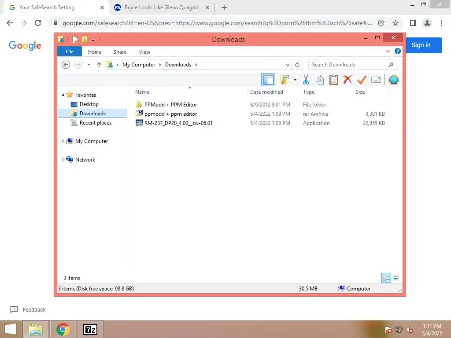Open the Chrome three-dot menu
Viewport: 451px width, 338px height.
(x=441, y=23)
